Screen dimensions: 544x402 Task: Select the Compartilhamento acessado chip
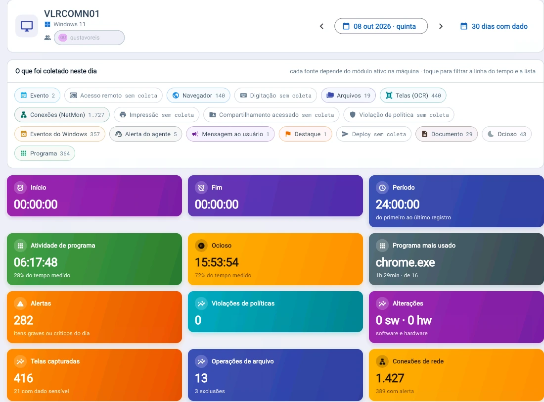(272, 115)
